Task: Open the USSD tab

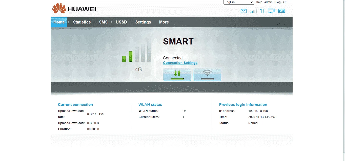Action: pos(121,22)
